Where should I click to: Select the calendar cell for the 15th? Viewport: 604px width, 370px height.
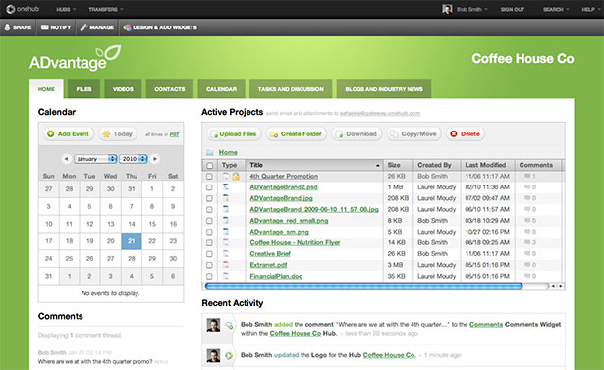point(152,224)
